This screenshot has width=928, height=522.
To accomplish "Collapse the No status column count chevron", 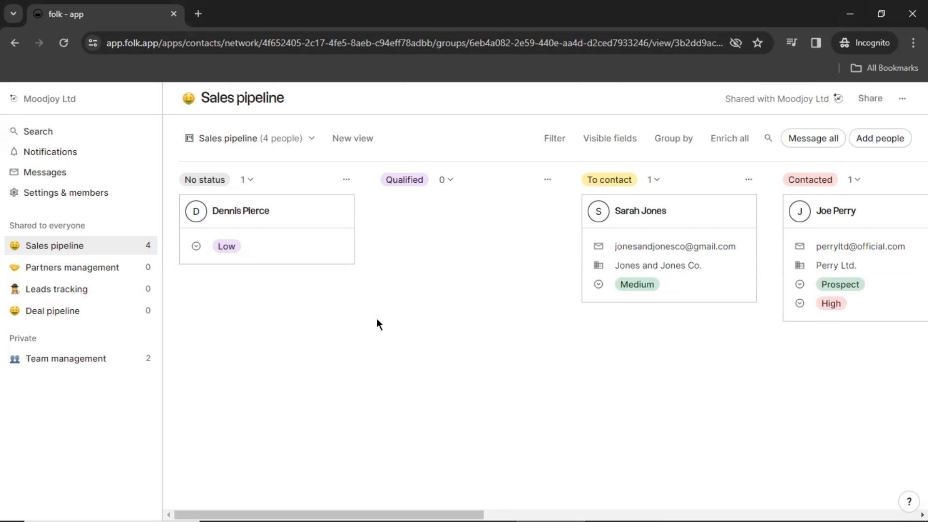I will [250, 180].
